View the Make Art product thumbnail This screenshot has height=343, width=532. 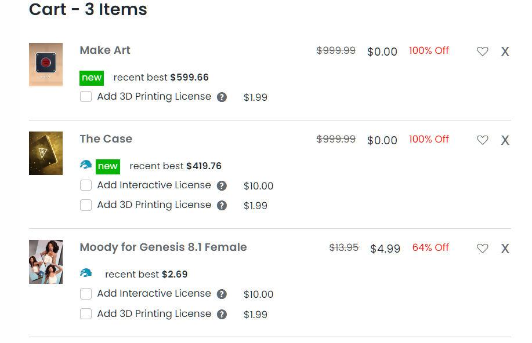(x=46, y=64)
